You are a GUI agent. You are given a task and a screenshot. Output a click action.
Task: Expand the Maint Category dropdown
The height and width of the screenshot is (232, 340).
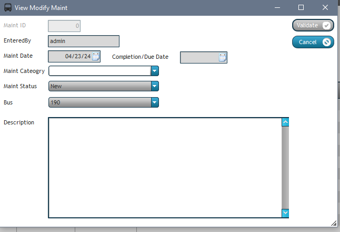(x=155, y=71)
